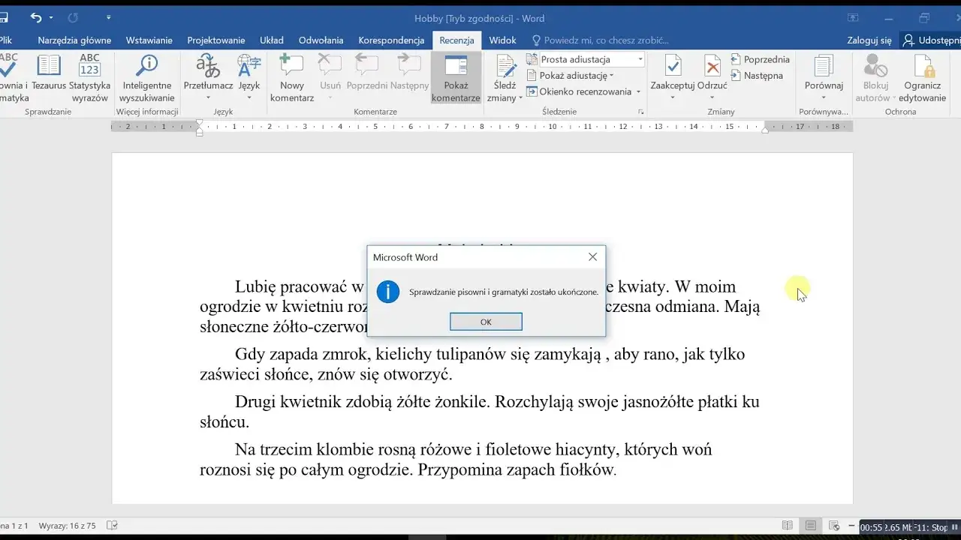Open the Język language menu
The width and height of the screenshot is (961, 540).
(x=249, y=78)
